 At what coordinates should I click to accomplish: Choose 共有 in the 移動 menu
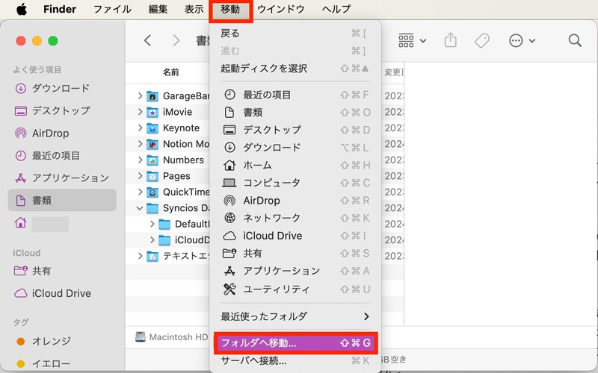[x=295, y=253]
